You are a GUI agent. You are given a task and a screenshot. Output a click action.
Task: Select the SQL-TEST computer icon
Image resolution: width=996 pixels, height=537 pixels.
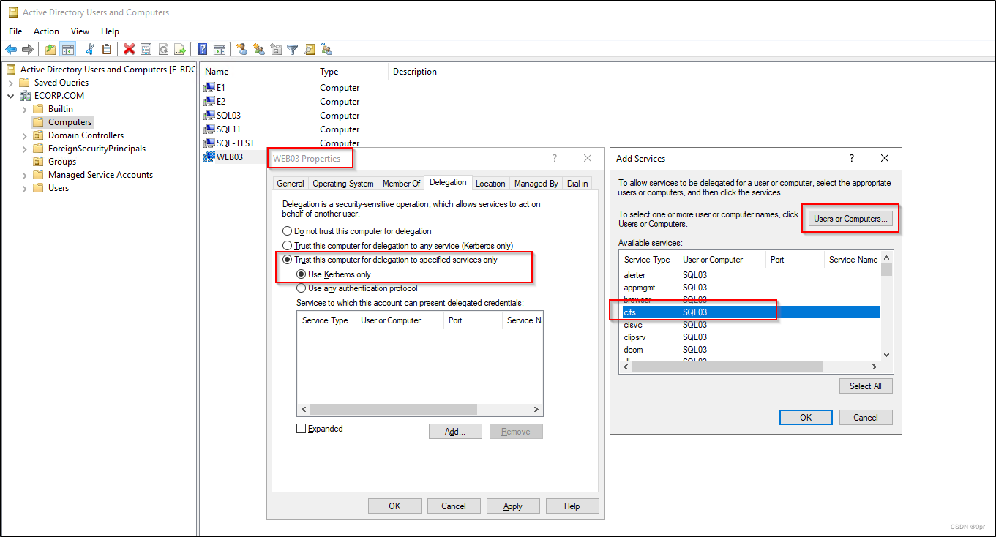click(x=209, y=143)
